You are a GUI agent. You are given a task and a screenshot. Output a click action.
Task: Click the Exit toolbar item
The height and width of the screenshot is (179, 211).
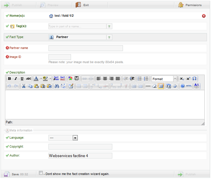pyautogui.click(x=82, y=5)
